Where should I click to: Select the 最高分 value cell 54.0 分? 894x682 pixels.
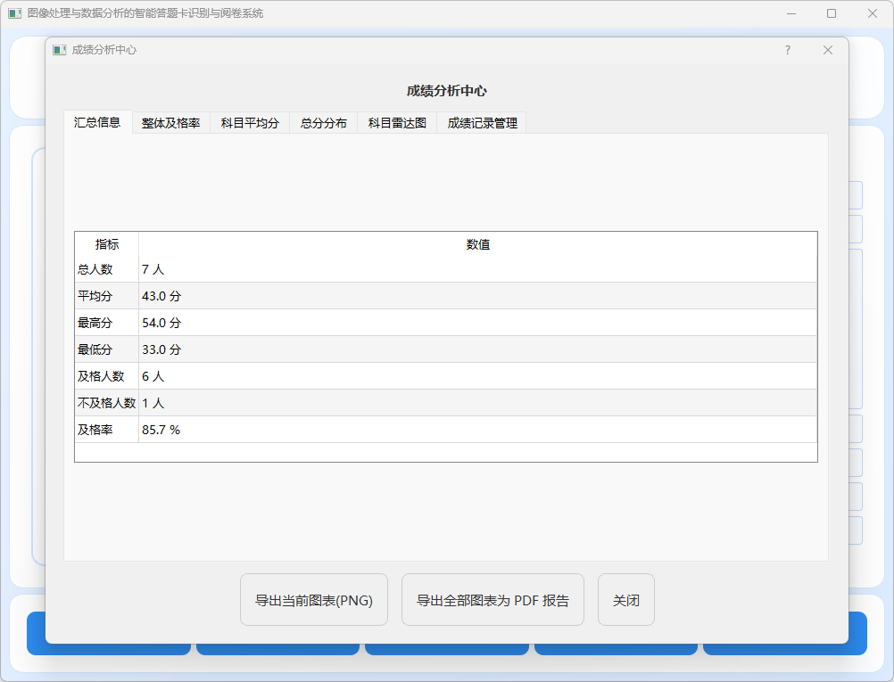[x=477, y=323]
